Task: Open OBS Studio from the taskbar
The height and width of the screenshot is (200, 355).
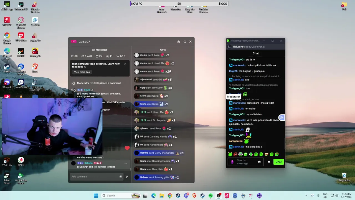Action: (219, 196)
